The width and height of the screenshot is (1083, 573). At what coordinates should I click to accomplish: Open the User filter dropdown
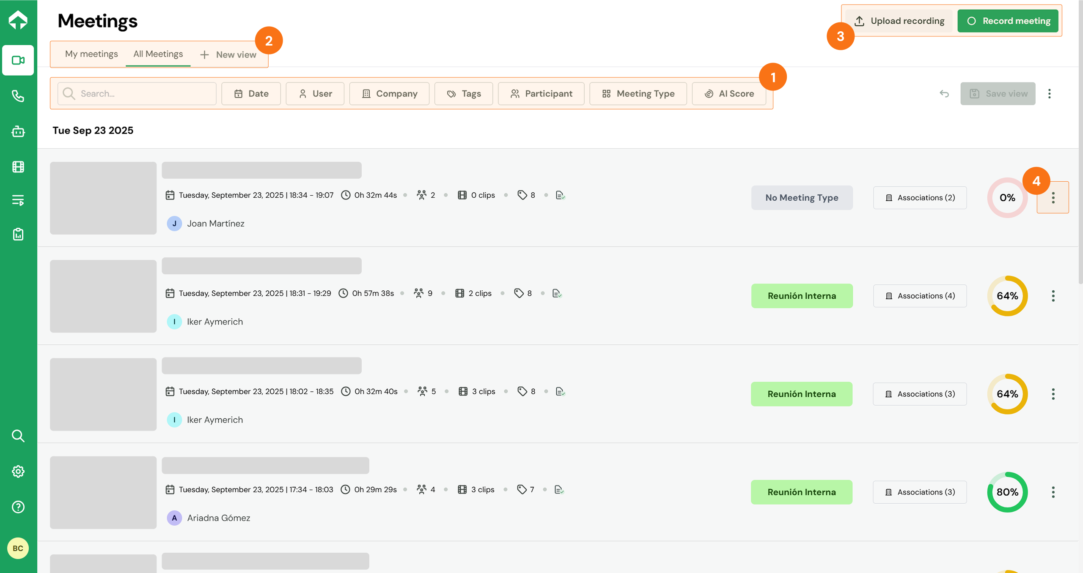click(x=315, y=93)
